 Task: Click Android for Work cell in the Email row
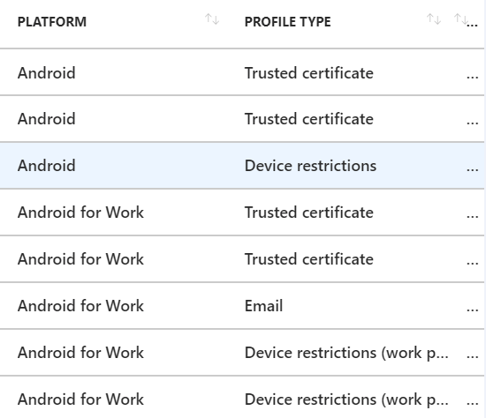[80, 306]
